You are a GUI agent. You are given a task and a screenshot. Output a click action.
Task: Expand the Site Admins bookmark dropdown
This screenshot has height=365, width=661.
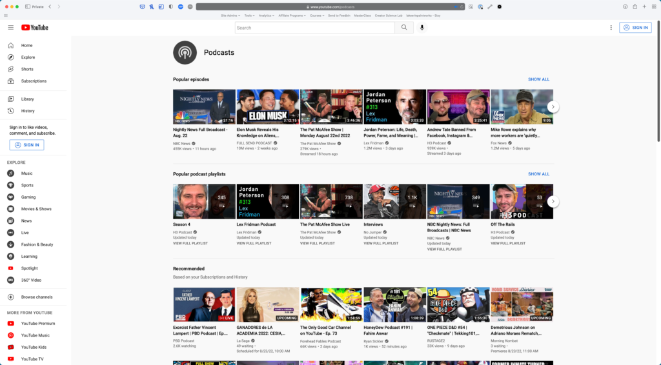pyautogui.click(x=229, y=15)
